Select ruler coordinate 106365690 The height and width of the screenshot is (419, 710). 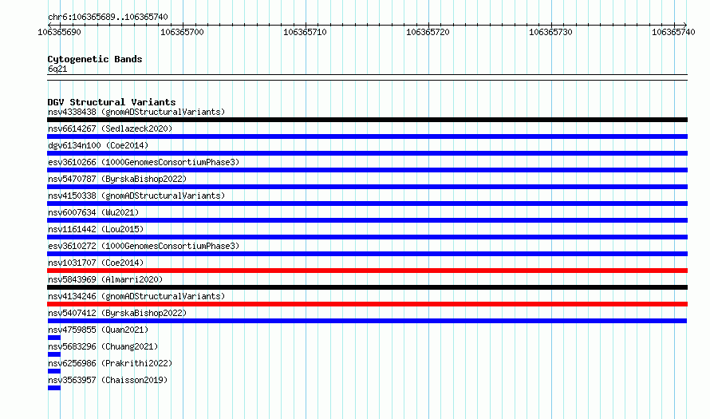click(x=59, y=32)
